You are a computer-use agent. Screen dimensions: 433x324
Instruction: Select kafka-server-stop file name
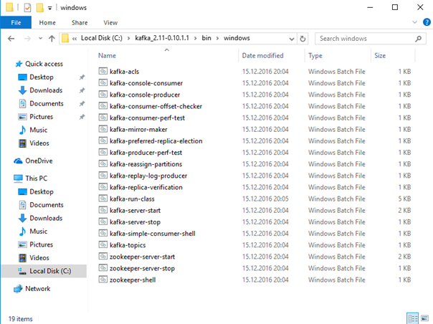coord(135,222)
